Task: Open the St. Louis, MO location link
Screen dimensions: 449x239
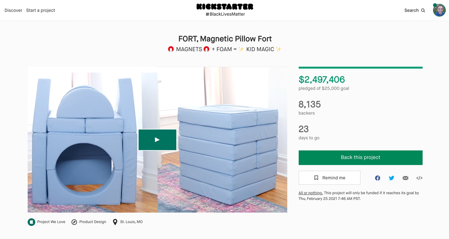Action: click(131, 222)
